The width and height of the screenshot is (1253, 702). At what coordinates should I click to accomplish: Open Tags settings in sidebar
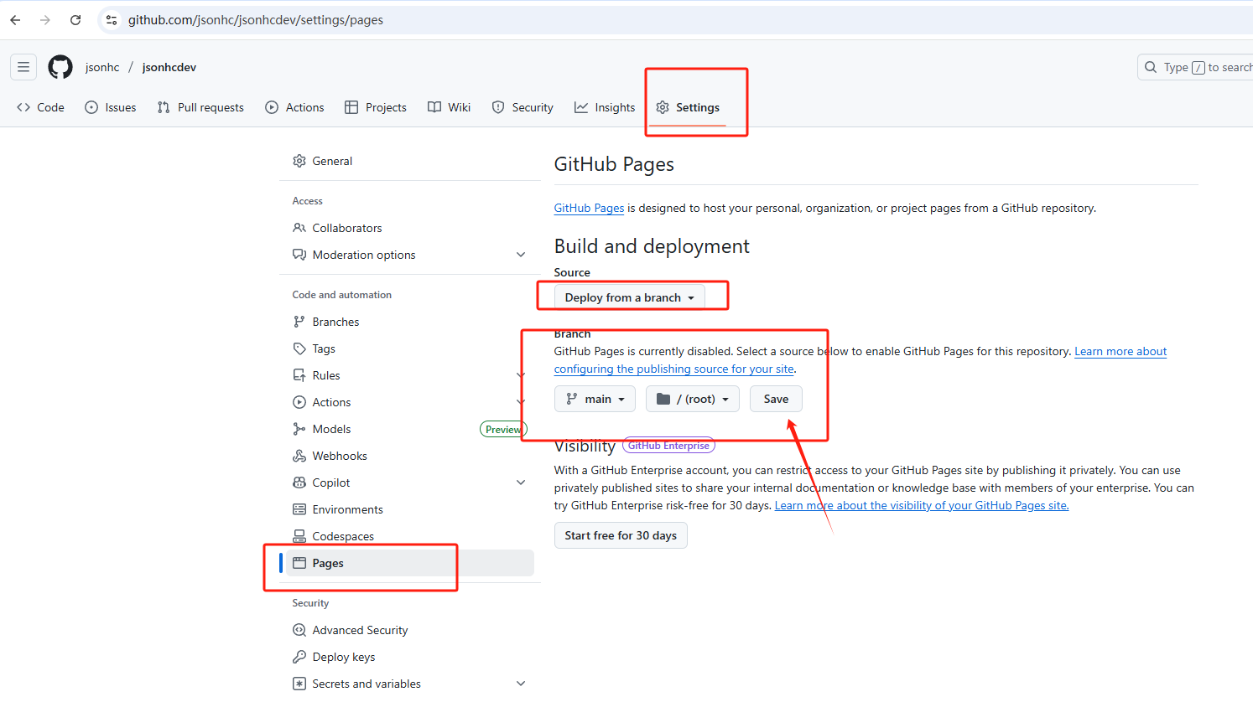(x=410, y=348)
